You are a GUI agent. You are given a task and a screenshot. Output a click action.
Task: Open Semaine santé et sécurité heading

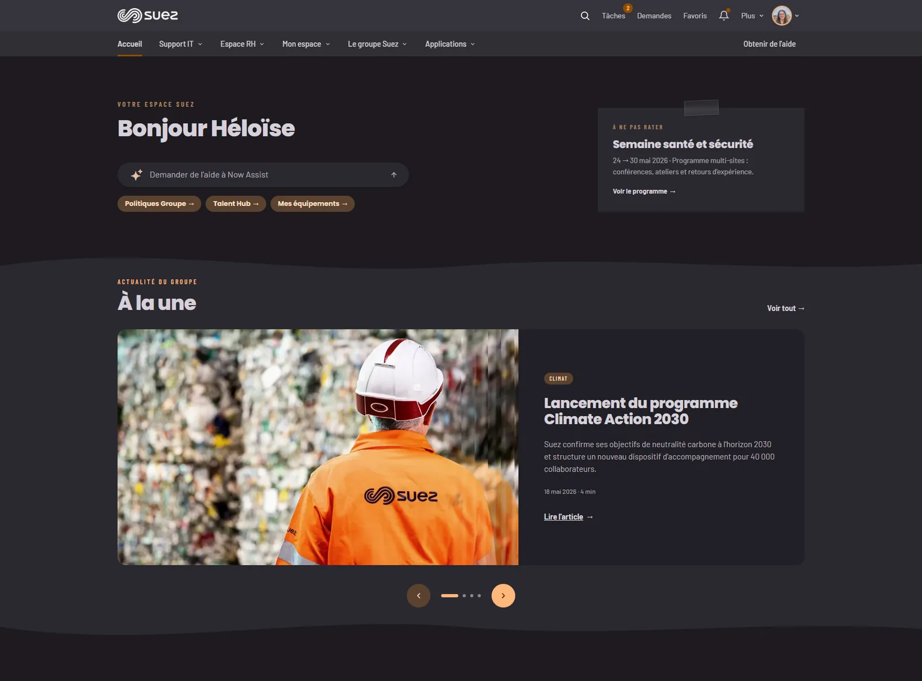click(x=683, y=144)
